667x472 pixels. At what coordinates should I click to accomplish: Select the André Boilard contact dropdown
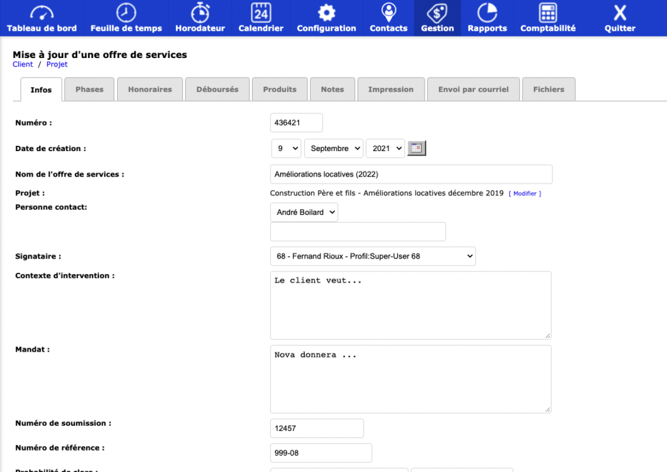[x=304, y=212]
